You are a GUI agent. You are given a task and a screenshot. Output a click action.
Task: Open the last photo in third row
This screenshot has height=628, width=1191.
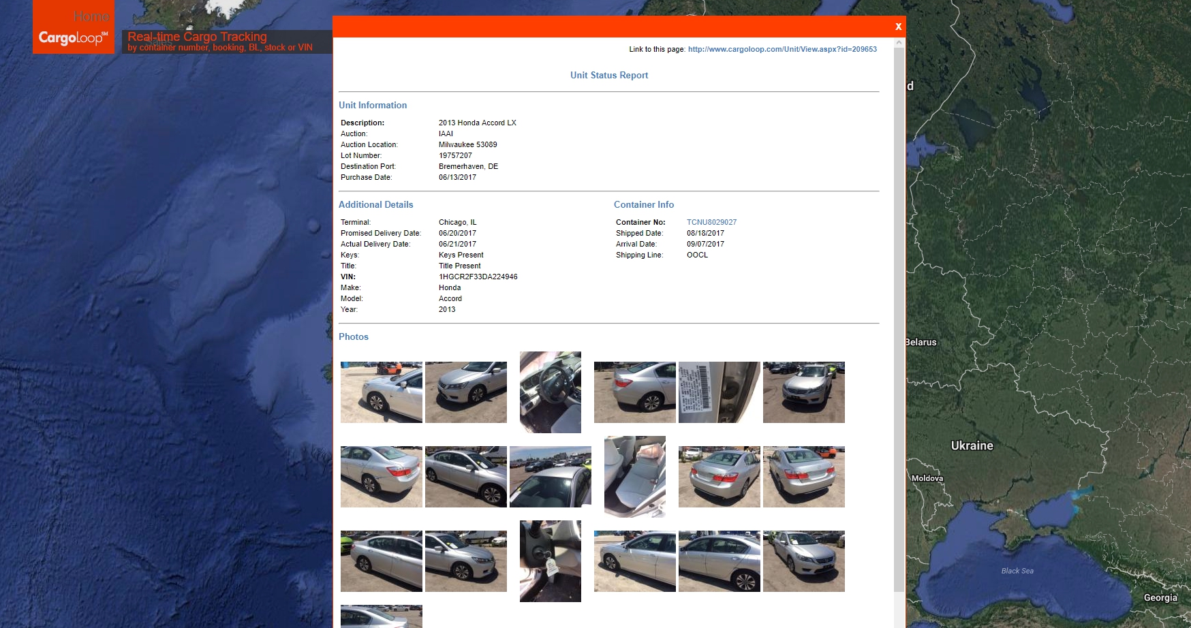tap(804, 561)
